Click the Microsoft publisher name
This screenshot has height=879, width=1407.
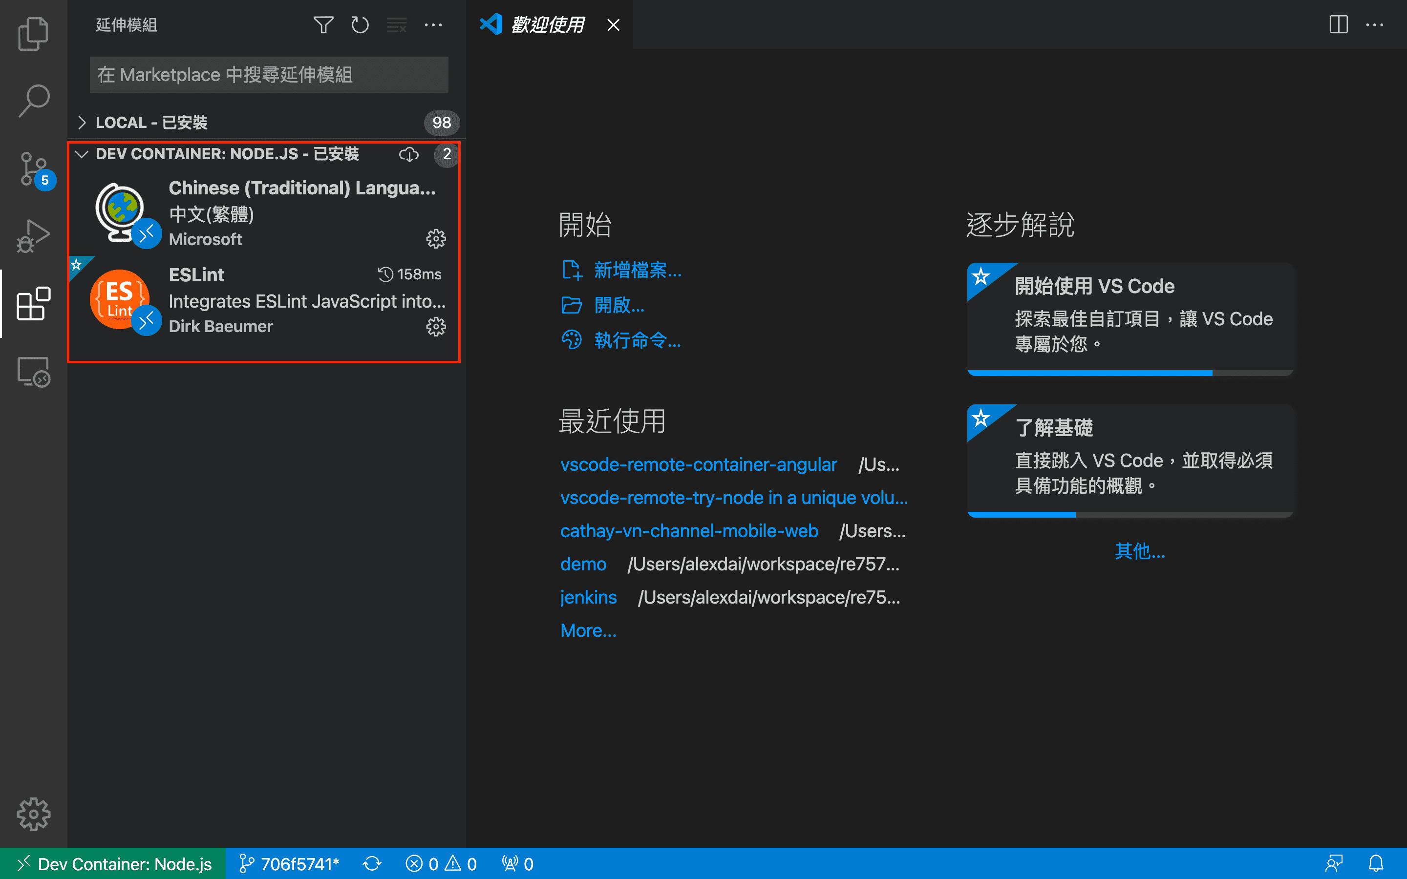click(x=205, y=239)
